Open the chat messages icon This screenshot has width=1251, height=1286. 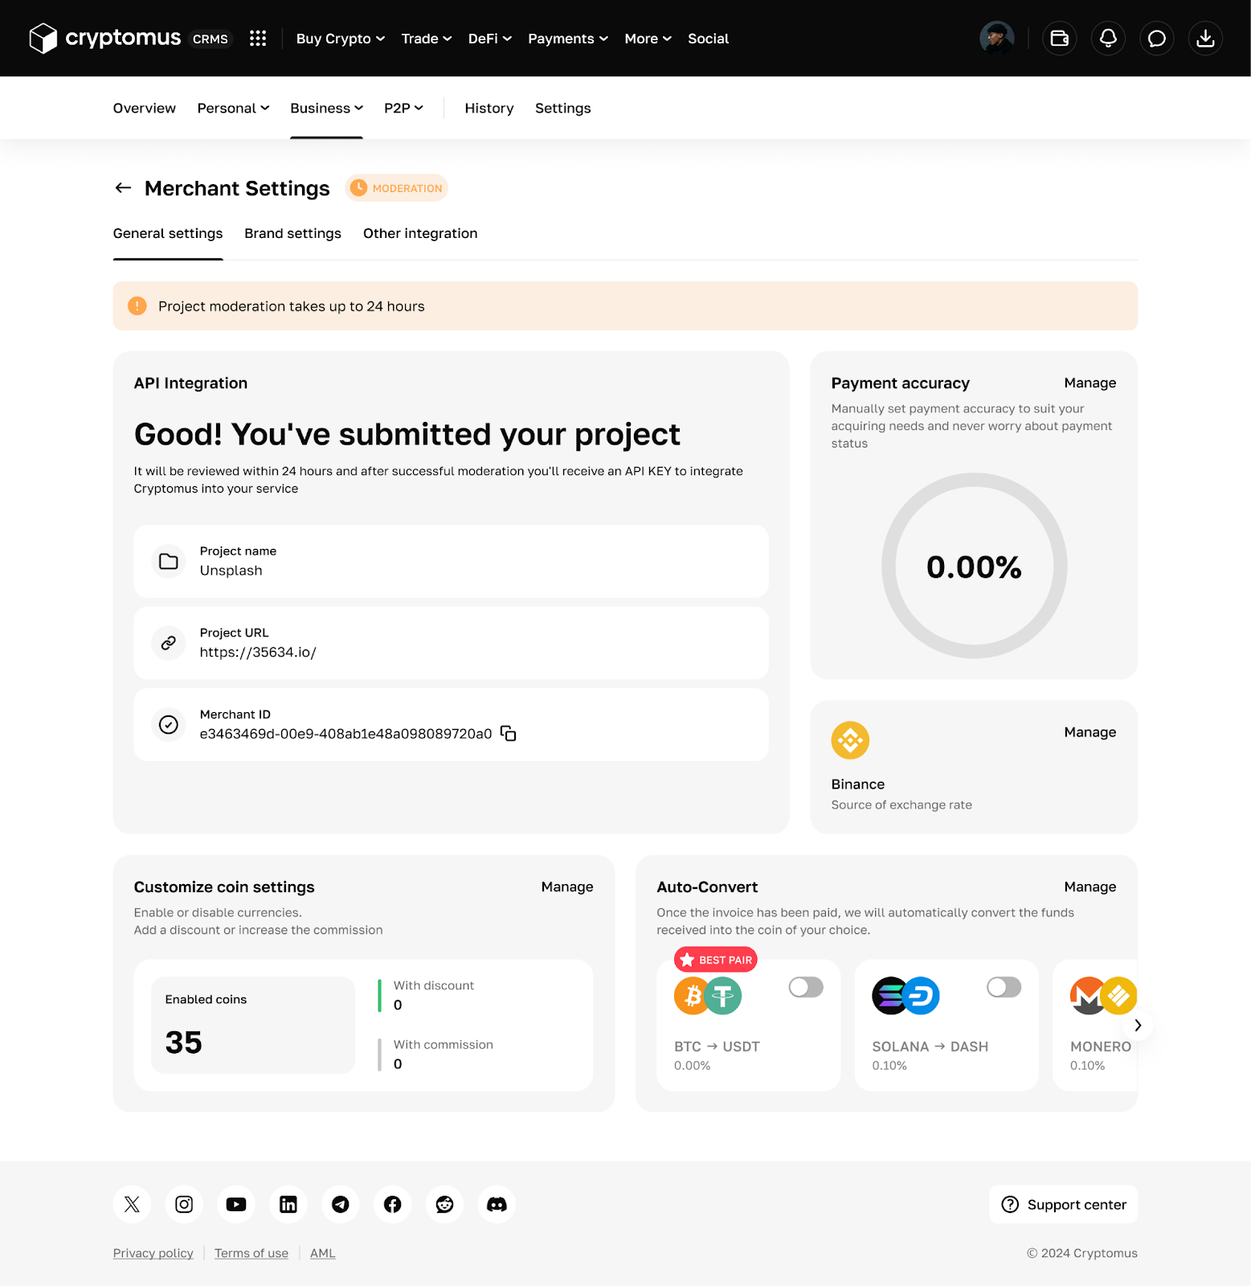coord(1156,39)
